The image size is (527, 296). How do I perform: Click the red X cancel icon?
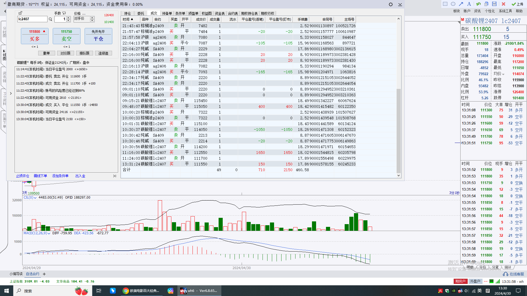coord(503,4)
